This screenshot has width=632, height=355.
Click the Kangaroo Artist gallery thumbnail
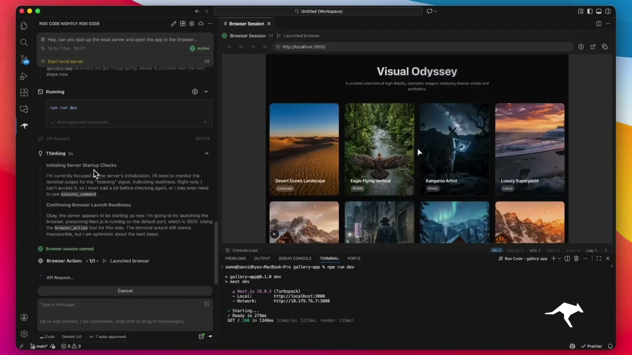click(454, 149)
